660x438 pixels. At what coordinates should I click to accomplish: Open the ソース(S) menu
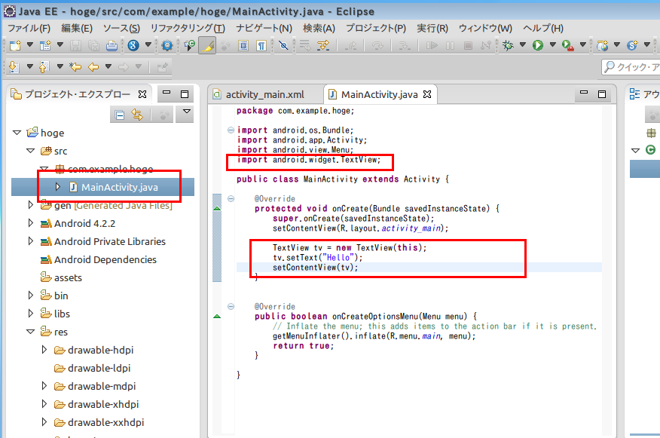click(x=121, y=28)
